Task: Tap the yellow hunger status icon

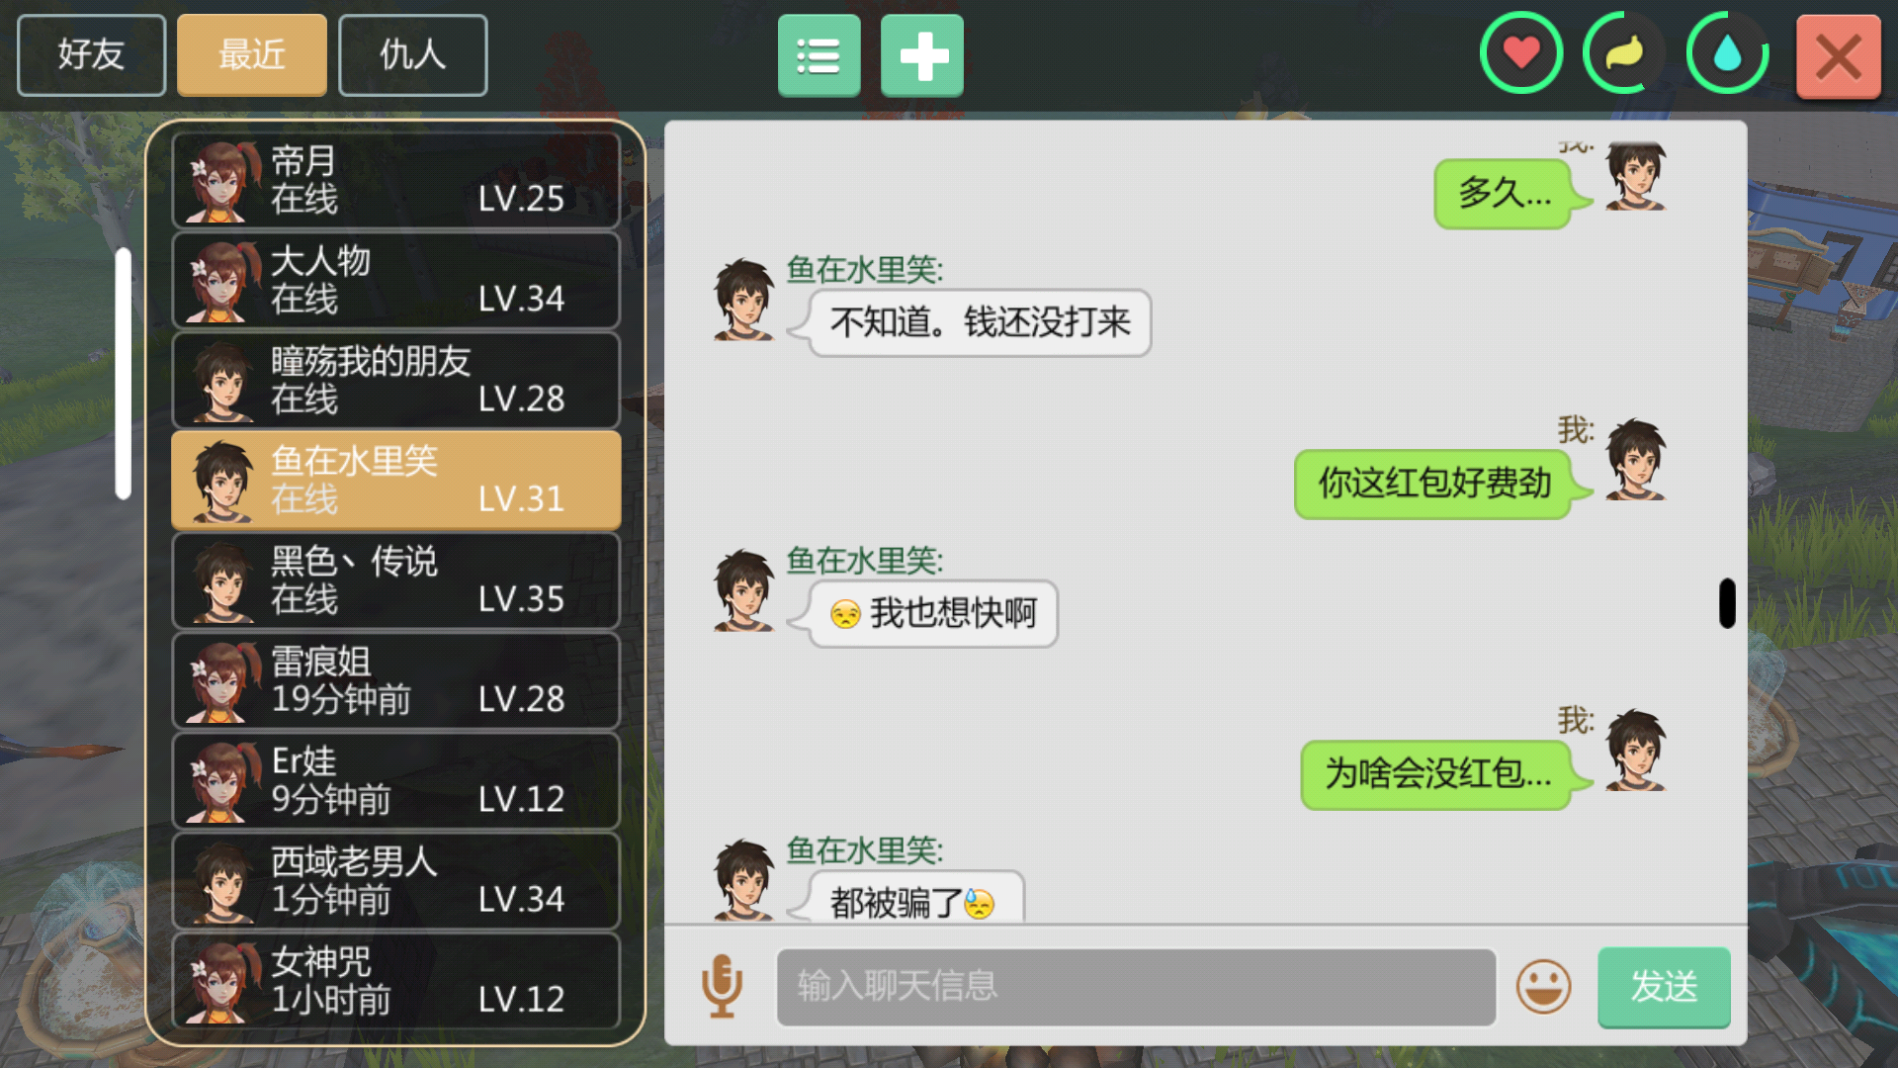Action: 1624,52
